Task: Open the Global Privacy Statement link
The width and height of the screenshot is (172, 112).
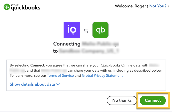Action: (x=102, y=75)
